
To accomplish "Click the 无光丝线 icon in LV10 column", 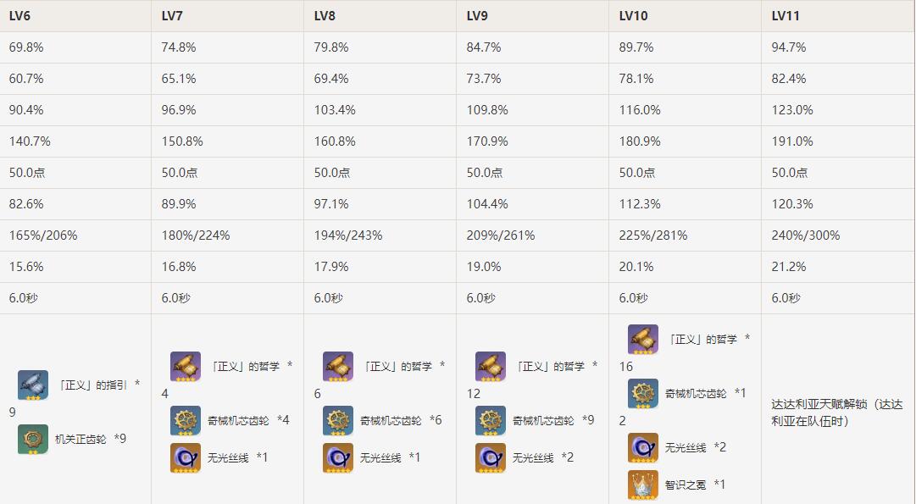I will coord(643,447).
